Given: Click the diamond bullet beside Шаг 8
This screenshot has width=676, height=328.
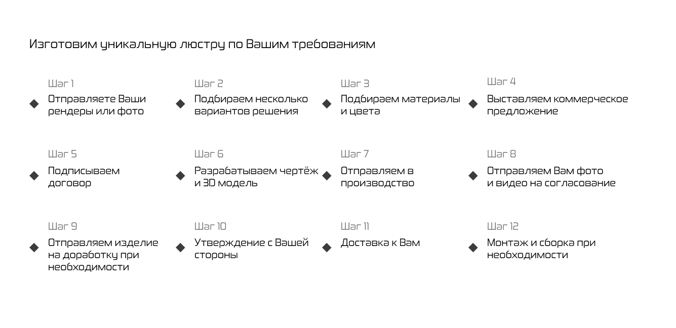Looking at the screenshot, I should click(x=473, y=176).
